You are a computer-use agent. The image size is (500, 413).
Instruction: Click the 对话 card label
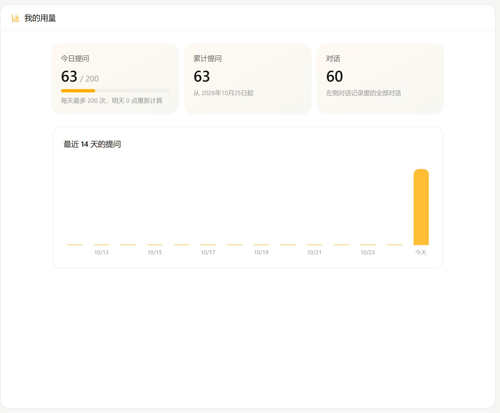[333, 58]
